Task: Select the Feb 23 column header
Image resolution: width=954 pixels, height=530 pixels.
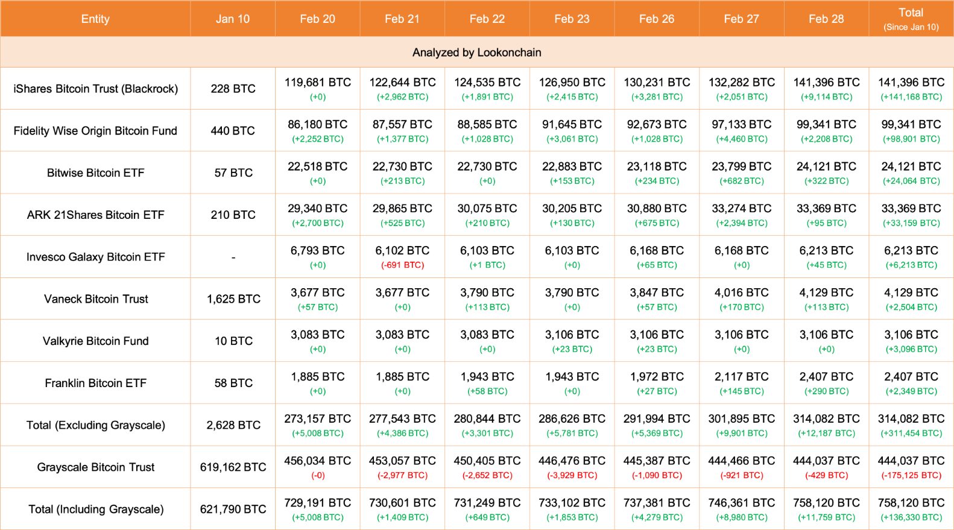Action: pyautogui.click(x=572, y=19)
